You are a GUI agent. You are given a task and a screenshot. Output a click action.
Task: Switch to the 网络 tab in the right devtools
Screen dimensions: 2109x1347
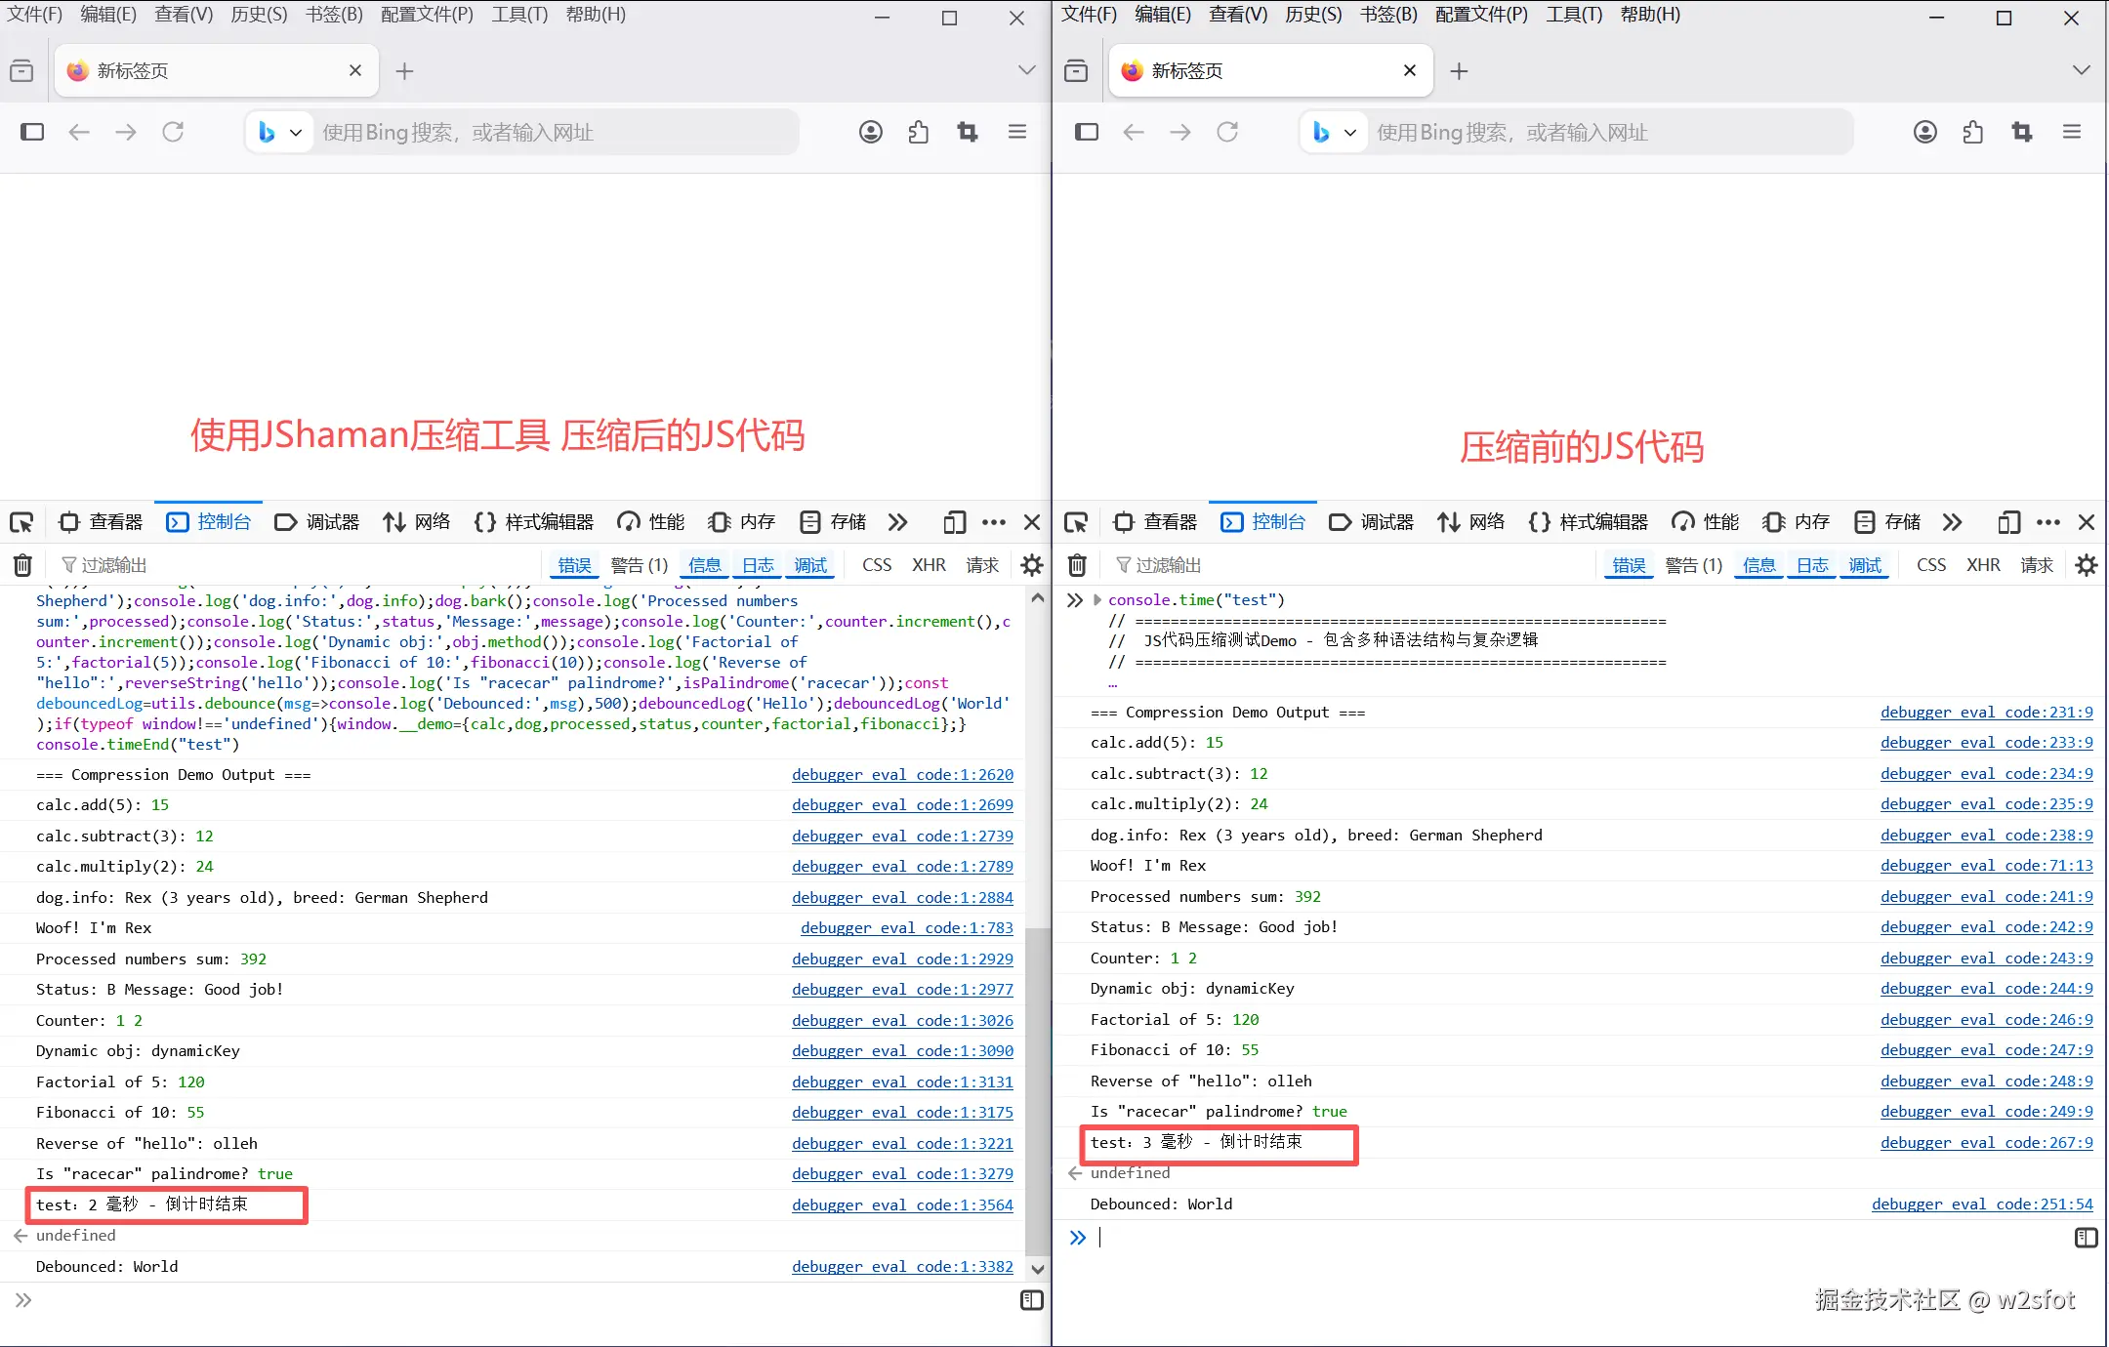(1470, 522)
